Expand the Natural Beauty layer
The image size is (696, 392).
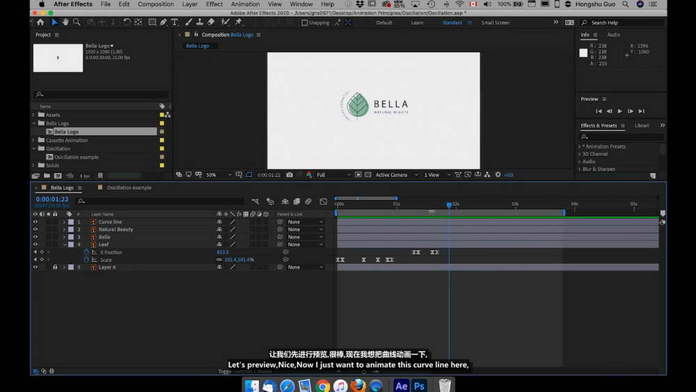coord(64,230)
